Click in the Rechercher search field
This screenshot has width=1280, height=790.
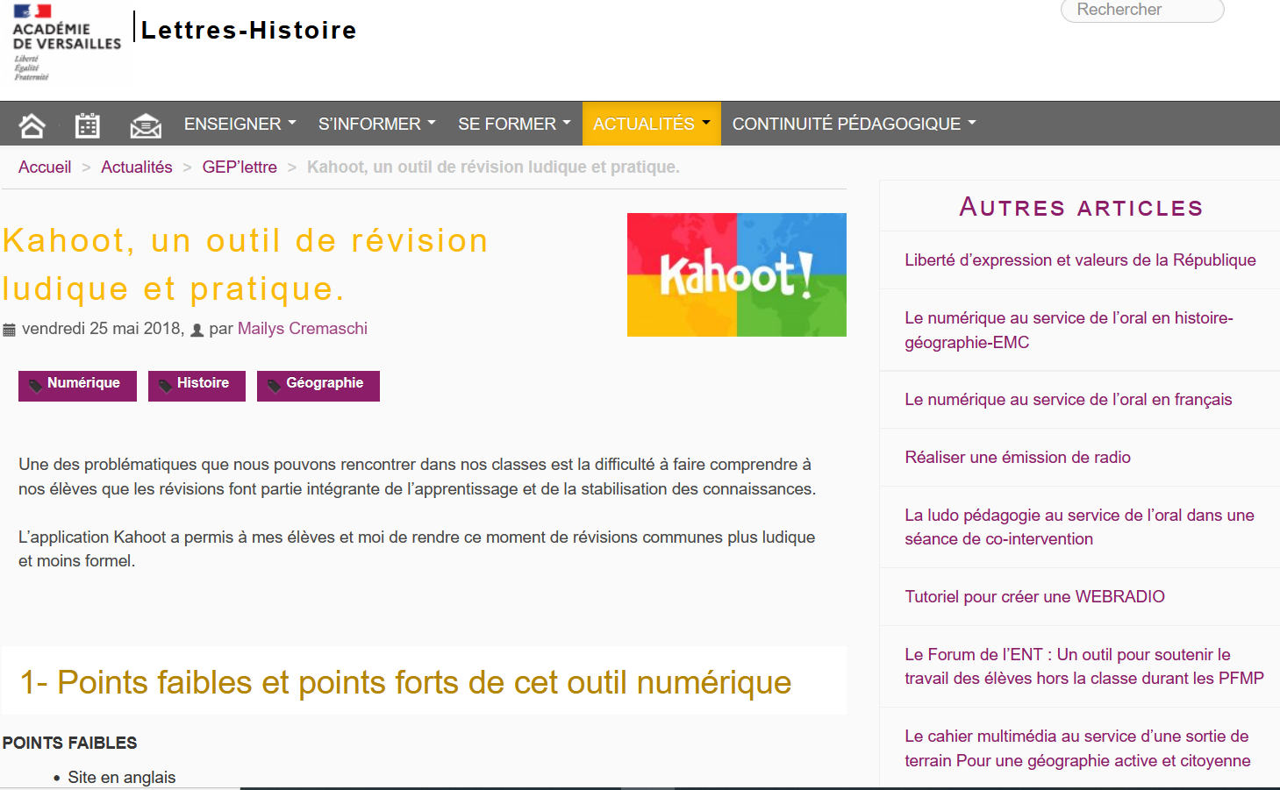[x=1141, y=10]
